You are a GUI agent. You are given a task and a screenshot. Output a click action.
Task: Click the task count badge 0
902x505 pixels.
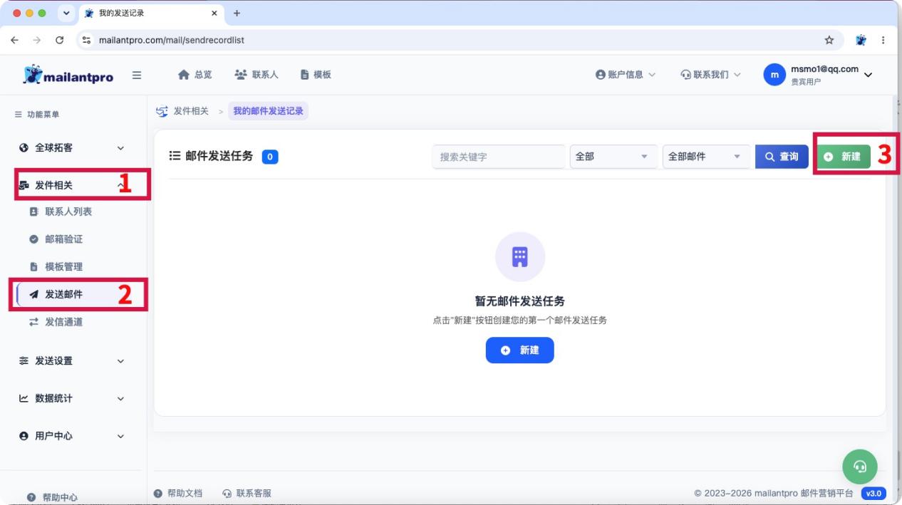coord(270,157)
